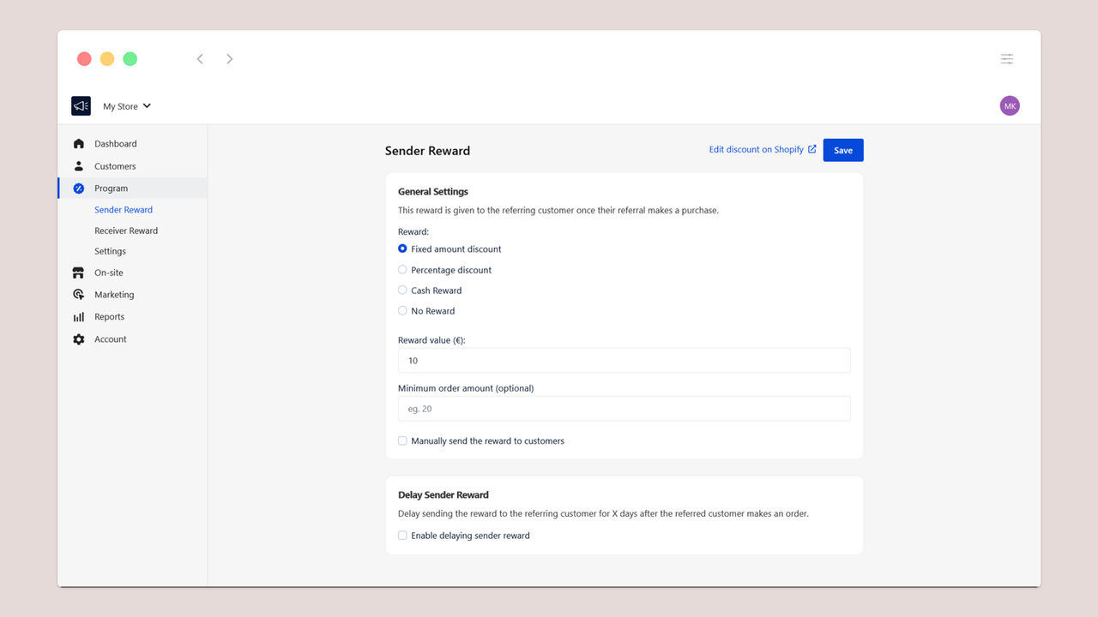Image resolution: width=1098 pixels, height=617 pixels.
Task: Follow the Edit discount on Shopify link
Action: pos(756,149)
